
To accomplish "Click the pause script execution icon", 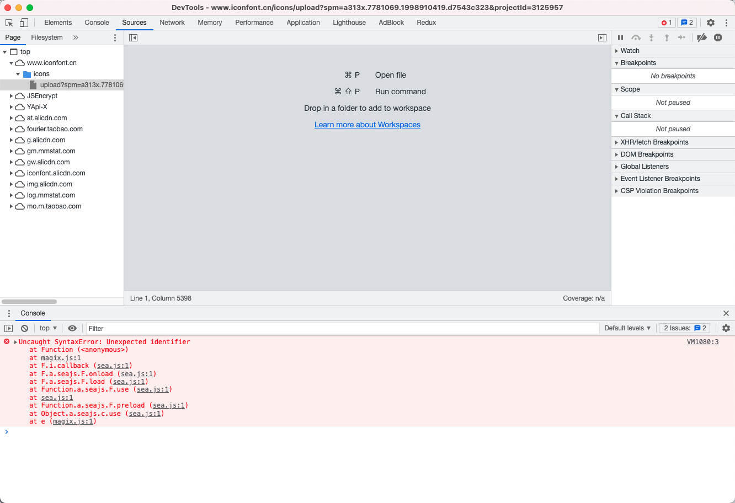I will click(620, 38).
